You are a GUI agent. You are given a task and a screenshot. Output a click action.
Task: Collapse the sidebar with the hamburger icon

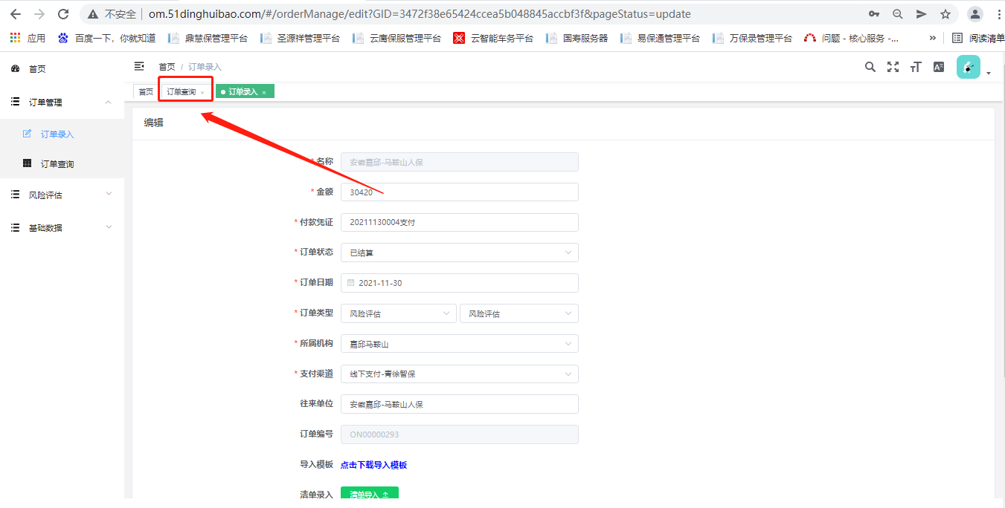[x=139, y=66]
